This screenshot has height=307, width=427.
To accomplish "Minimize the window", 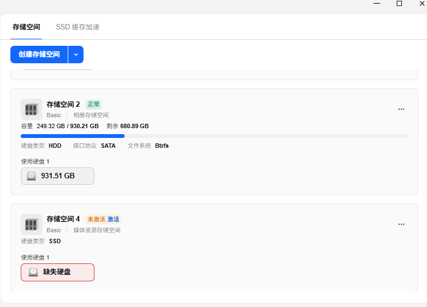I will pos(377,3).
